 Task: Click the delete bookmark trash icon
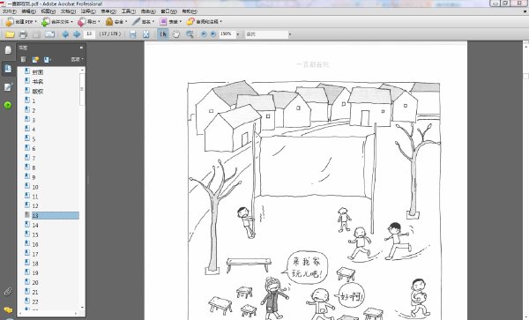[x=23, y=60]
